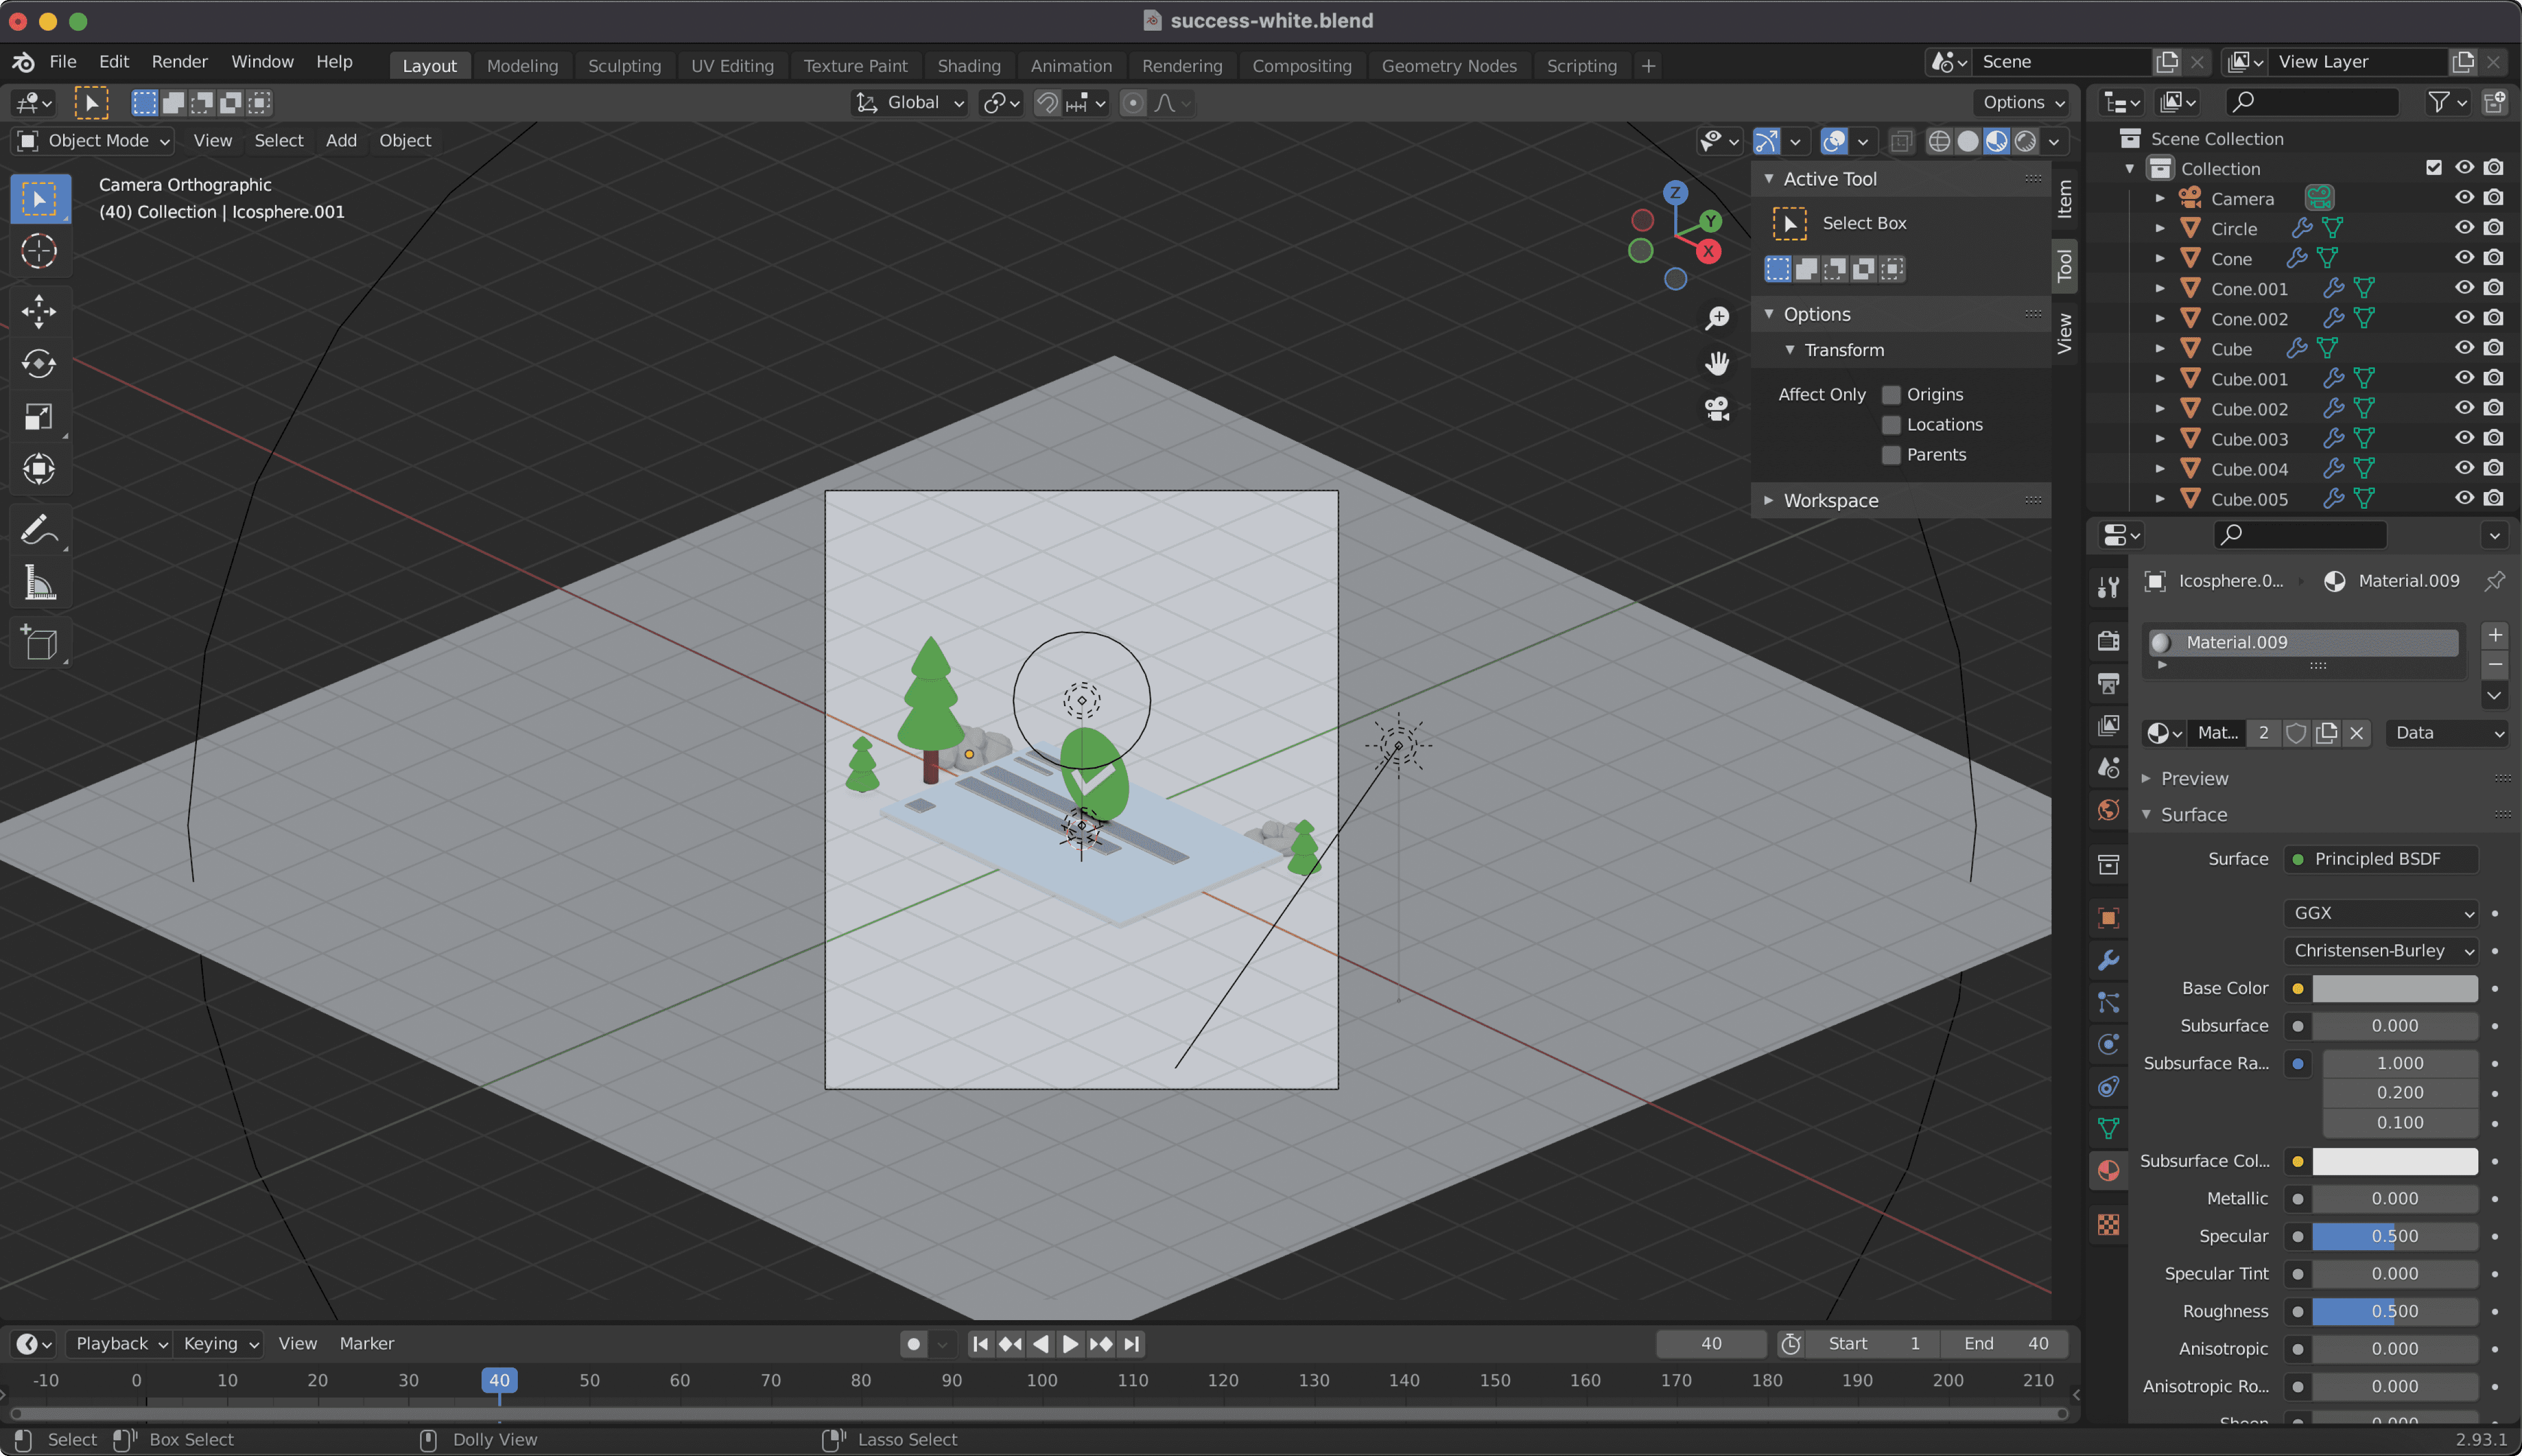Viewport: 2522px width, 1456px height.
Task: Toggle the snapping magnet button
Action: pos(1046,103)
